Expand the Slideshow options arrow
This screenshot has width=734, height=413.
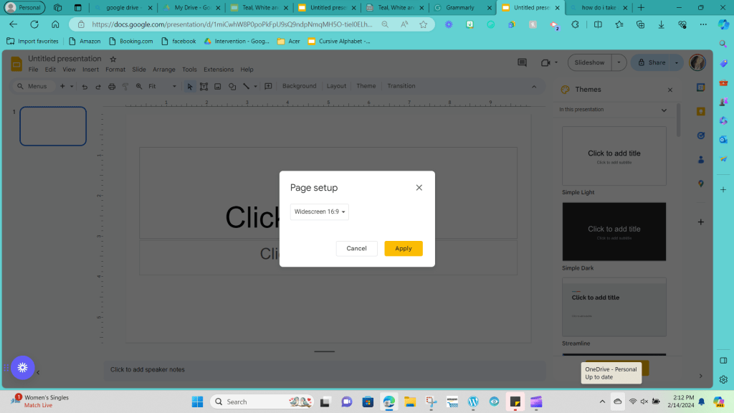point(619,62)
